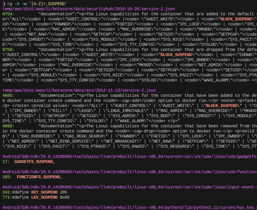Screen dimensions: 257x210
Task: Click the KEY_SUSPEND define match
Action: click(x=44, y=192)
